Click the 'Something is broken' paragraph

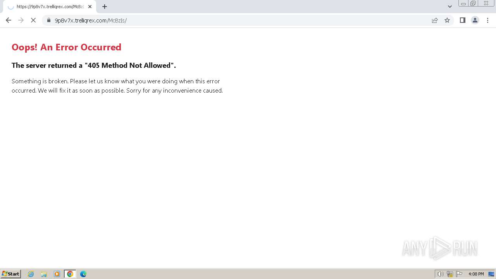click(x=117, y=86)
